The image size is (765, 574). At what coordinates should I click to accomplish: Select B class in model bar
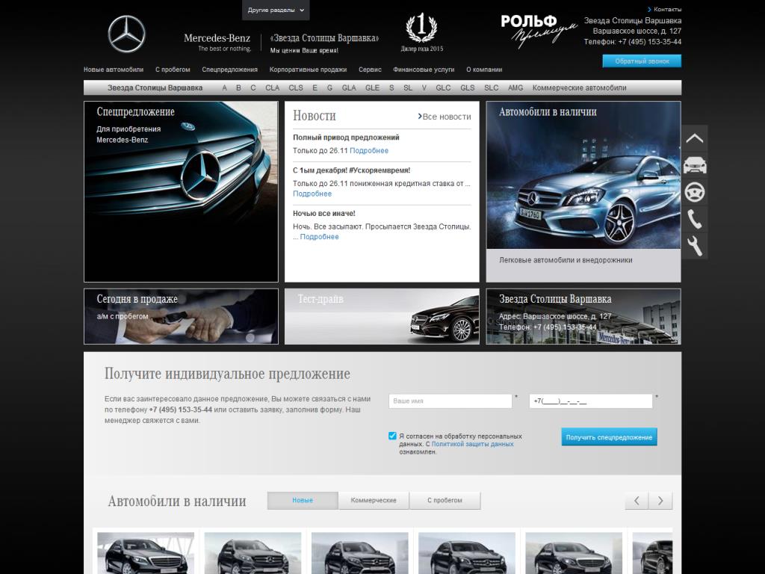(238, 88)
